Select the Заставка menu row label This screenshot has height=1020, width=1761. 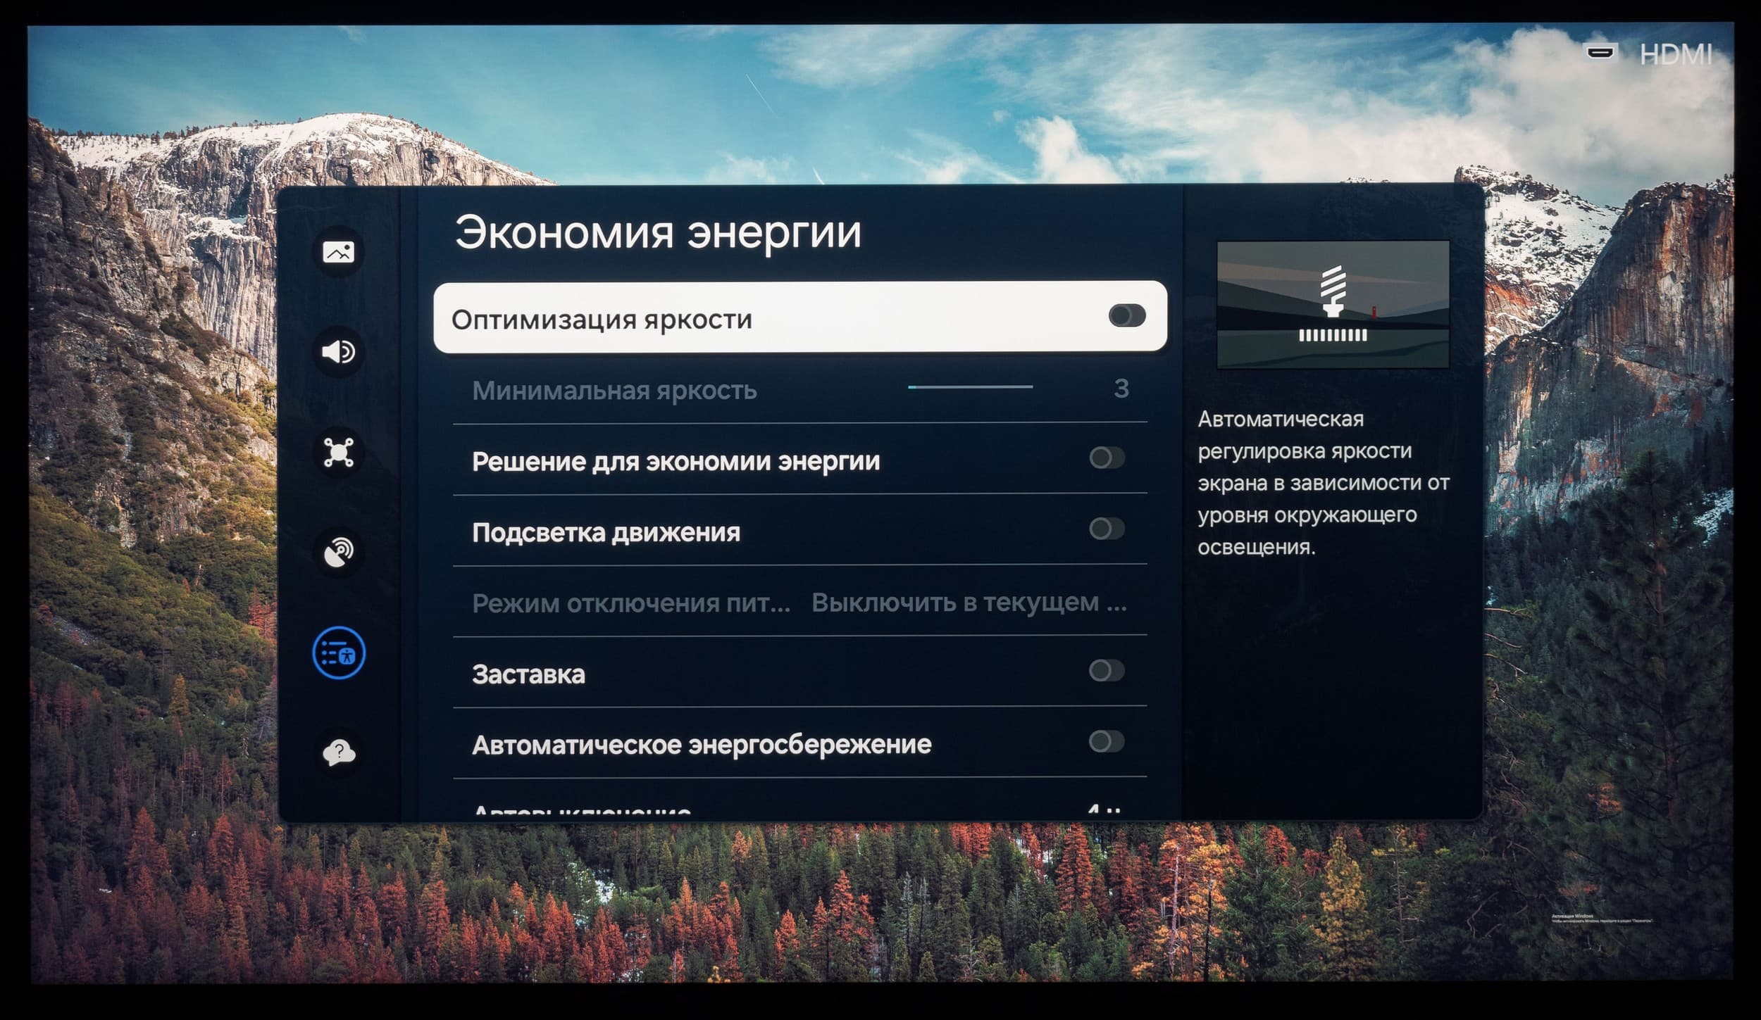pos(528,674)
